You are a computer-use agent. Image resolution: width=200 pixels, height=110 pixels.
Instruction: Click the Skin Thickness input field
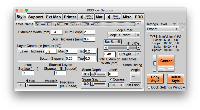coord(89,39)
